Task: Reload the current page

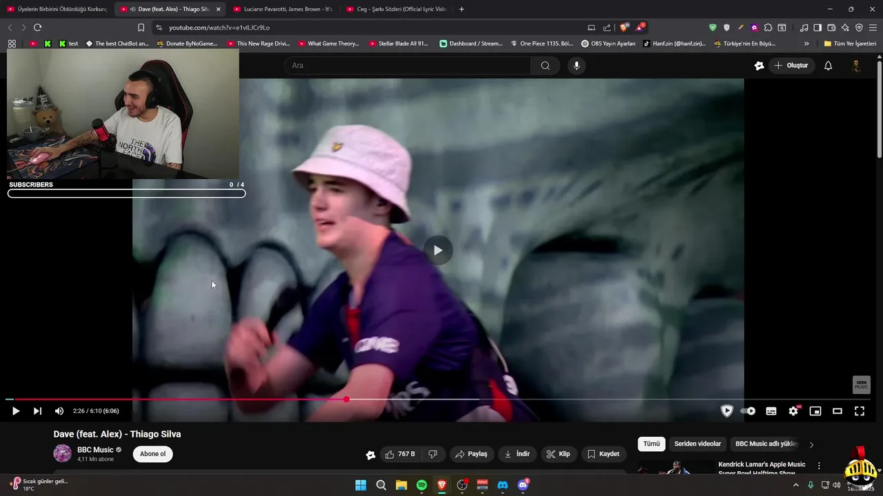Action: click(x=37, y=28)
